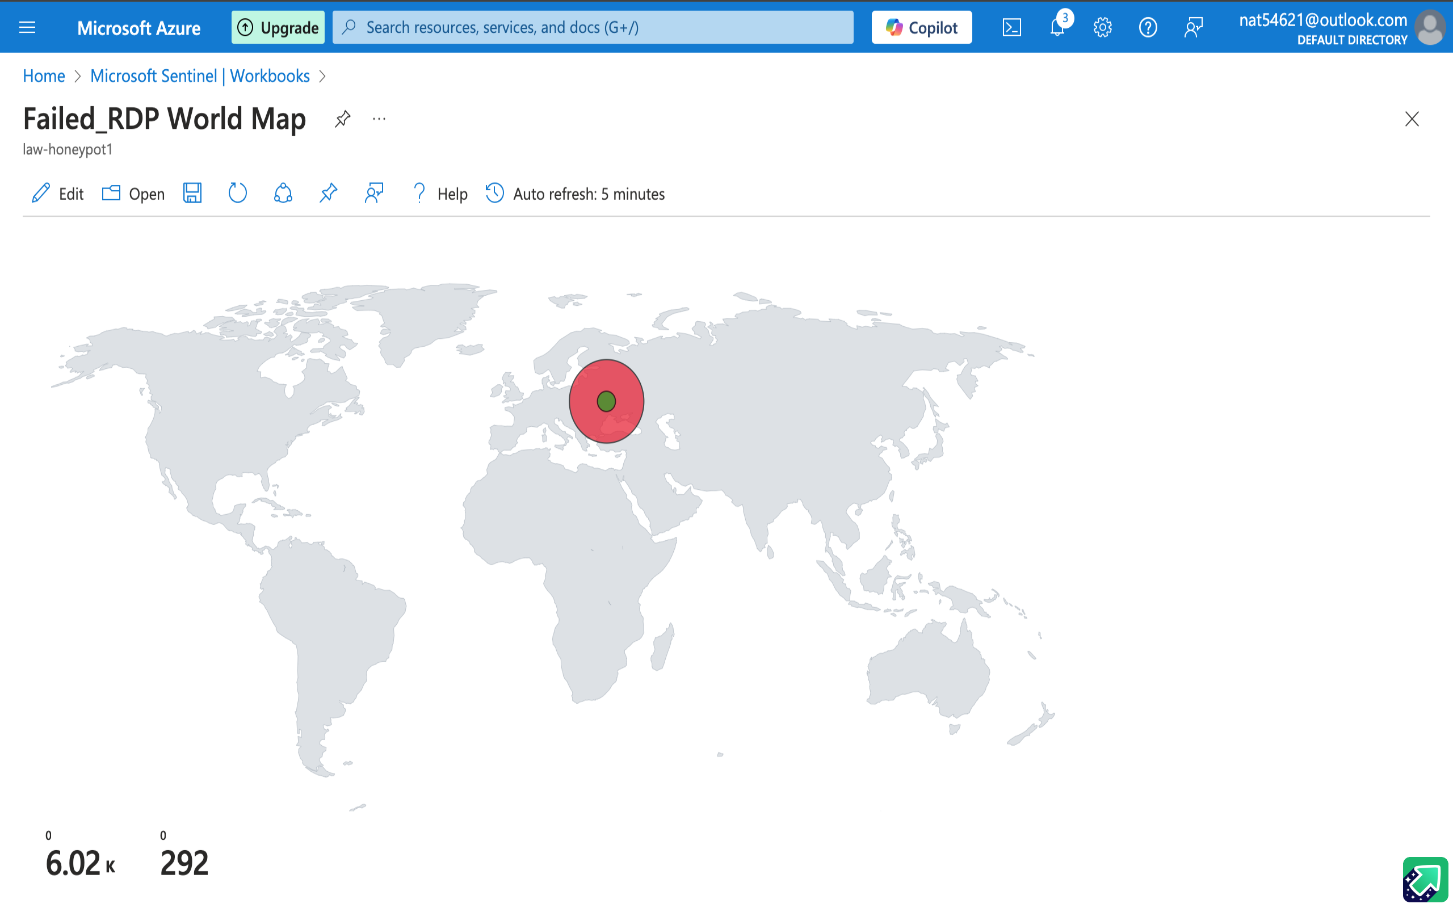Click Edit in workbook toolbar
1453x908 pixels.
click(58, 194)
